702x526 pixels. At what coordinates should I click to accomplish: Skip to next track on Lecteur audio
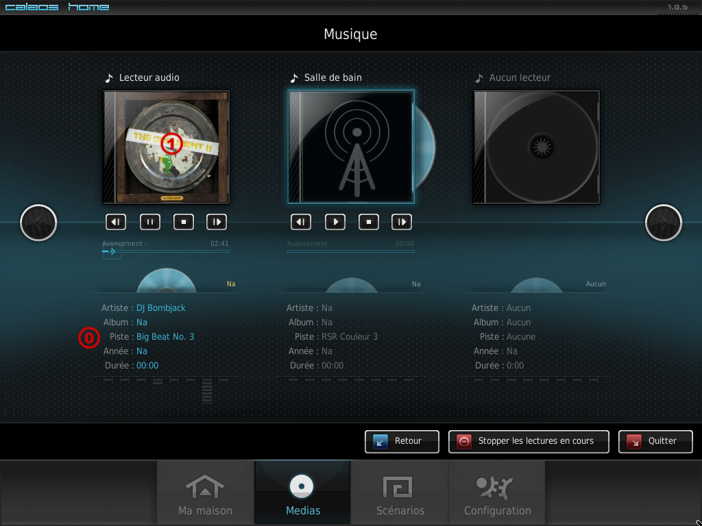pyautogui.click(x=217, y=222)
